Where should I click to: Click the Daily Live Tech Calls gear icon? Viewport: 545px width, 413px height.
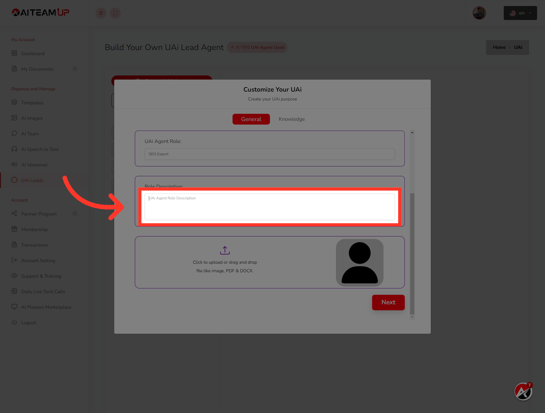14,291
